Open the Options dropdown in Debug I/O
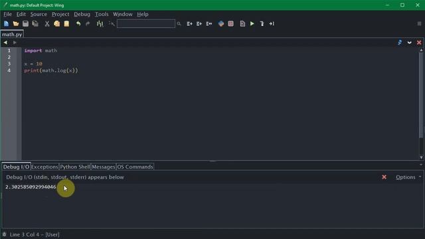The width and height of the screenshot is (425, 239). pyautogui.click(x=408, y=177)
